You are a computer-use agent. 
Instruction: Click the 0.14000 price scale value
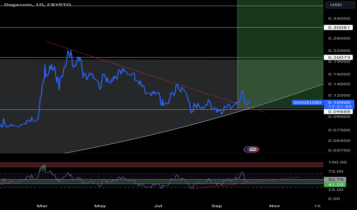coord(339,84)
